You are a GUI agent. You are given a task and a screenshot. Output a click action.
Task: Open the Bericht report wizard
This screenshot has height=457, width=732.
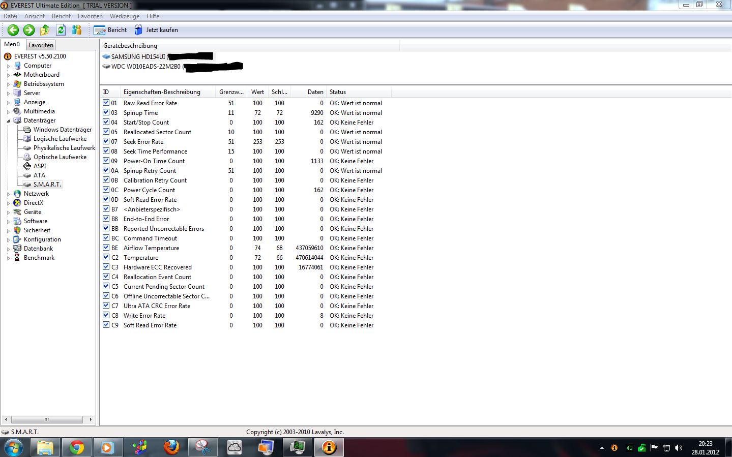click(x=110, y=30)
